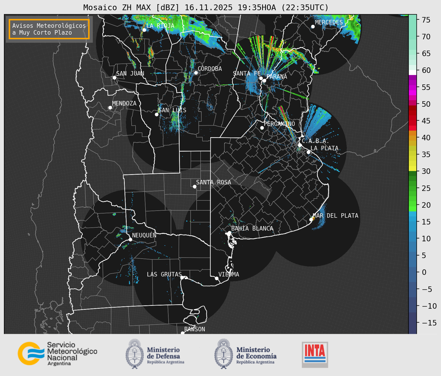Click the Ministerio de Defensa emblem
This screenshot has width=441, height=376.
pos(135,354)
